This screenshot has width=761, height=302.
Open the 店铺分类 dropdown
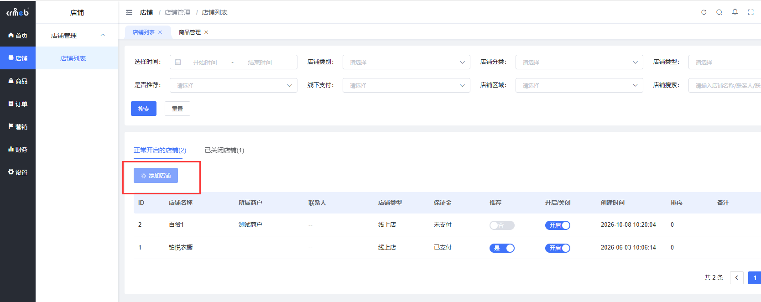coord(579,62)
